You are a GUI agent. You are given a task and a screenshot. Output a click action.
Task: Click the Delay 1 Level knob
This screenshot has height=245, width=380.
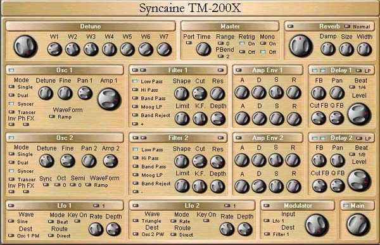359,114
